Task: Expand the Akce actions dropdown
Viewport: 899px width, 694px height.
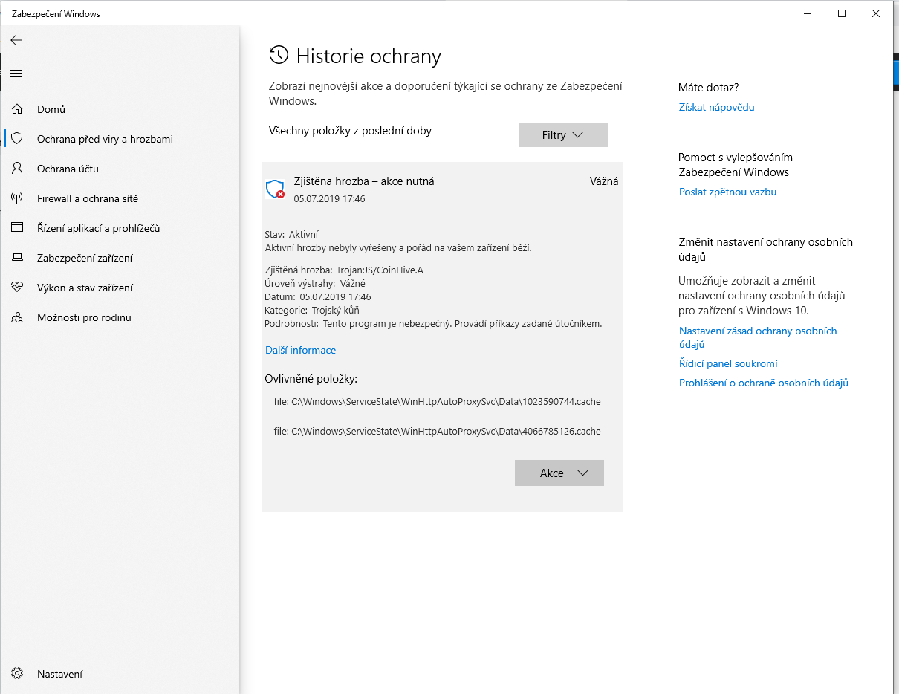Action: pyautogui.click(x=559, y=473)
